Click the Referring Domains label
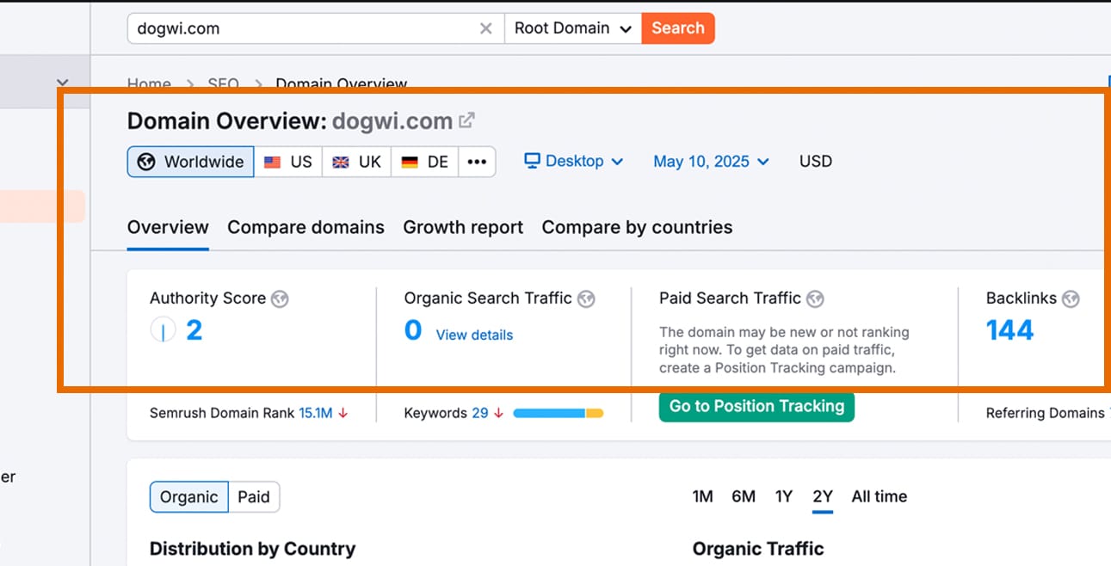 tap(1046, 413)
